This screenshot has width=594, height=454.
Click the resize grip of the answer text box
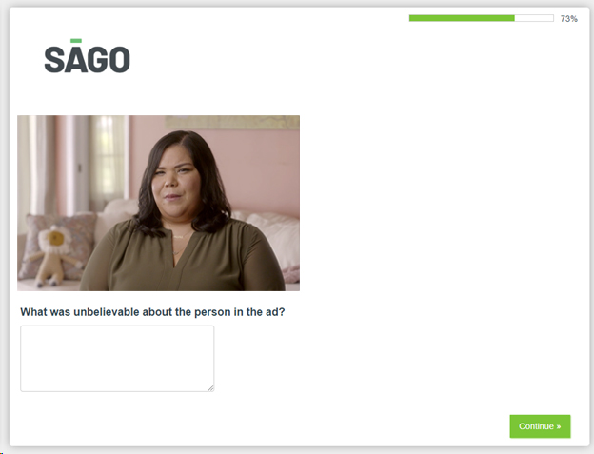click(x=211, y=388)
